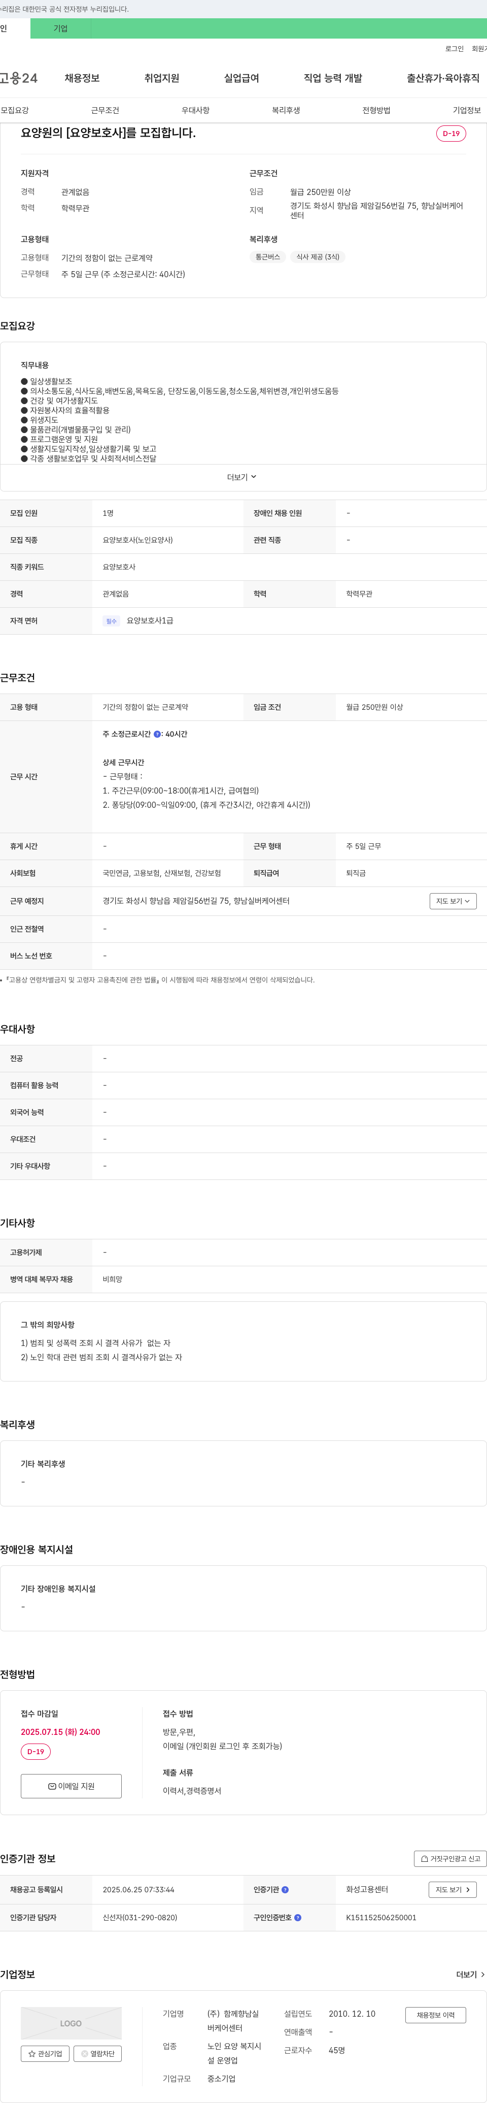Open the 취업지원 main menu
This screenshot has width=487, height=2103.
coord(161,78)
